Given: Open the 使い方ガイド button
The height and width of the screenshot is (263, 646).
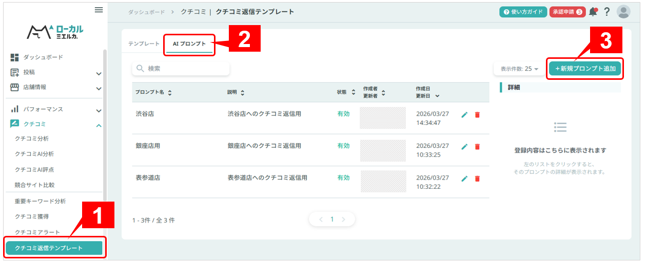Looking at the screenshot, I should coord(522,12).
